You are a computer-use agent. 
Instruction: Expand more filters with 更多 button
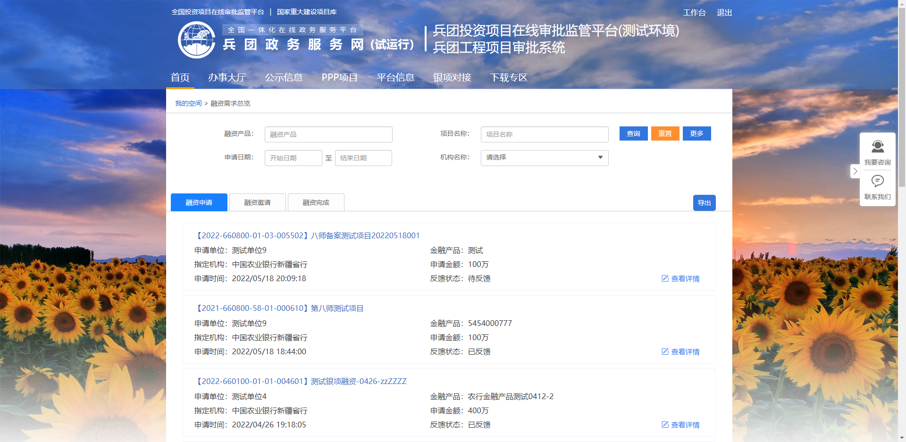click(696, 133)
